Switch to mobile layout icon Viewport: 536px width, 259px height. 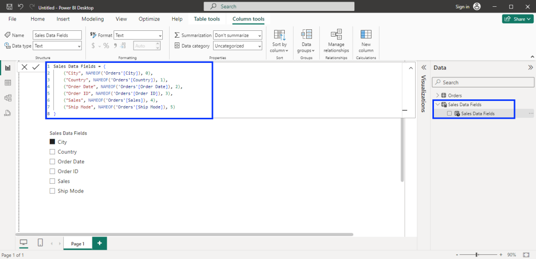[x=40, y=243]
